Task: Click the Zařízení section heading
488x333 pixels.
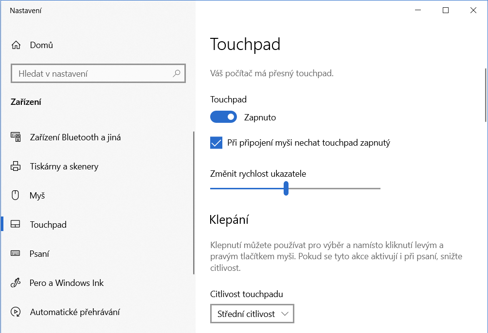Action: 26,102
